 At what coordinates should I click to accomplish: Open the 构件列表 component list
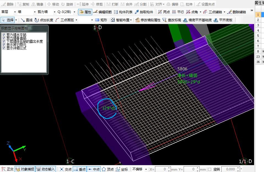click(x=123, y=12)
